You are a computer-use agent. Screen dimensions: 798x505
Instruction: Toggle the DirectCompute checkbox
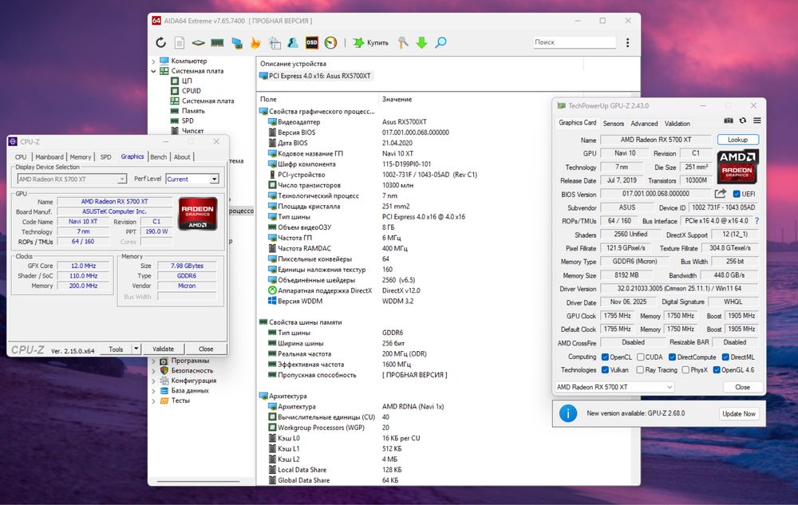(x=672, y=357)
